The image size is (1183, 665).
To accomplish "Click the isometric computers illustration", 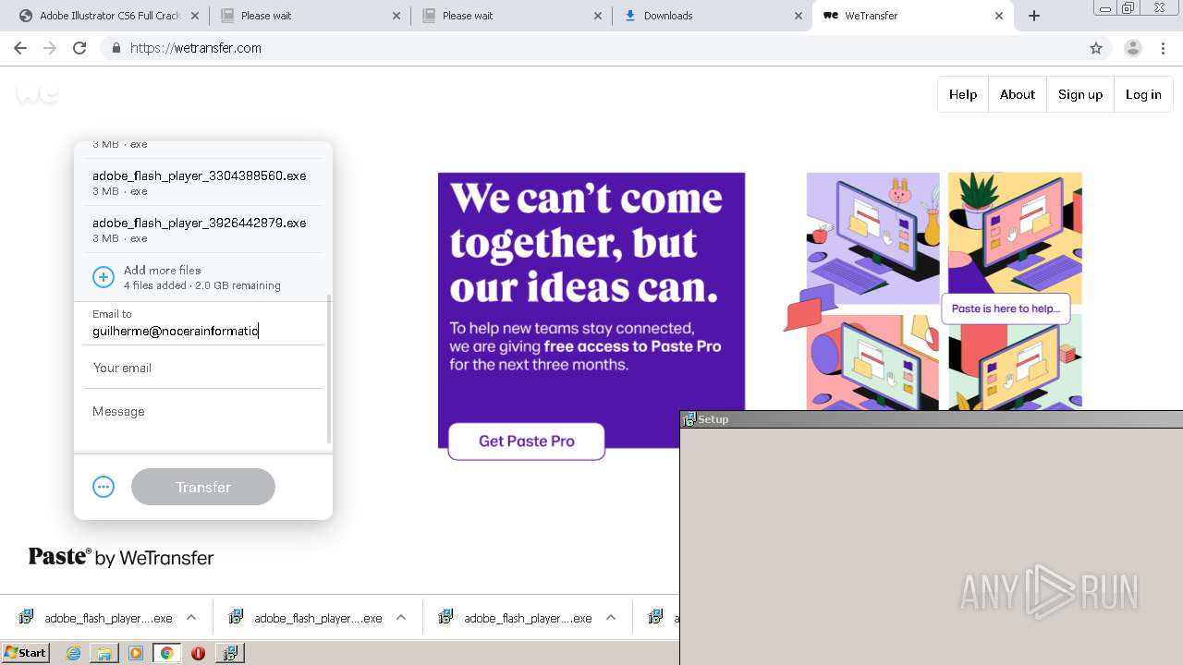I will (933, 291).
